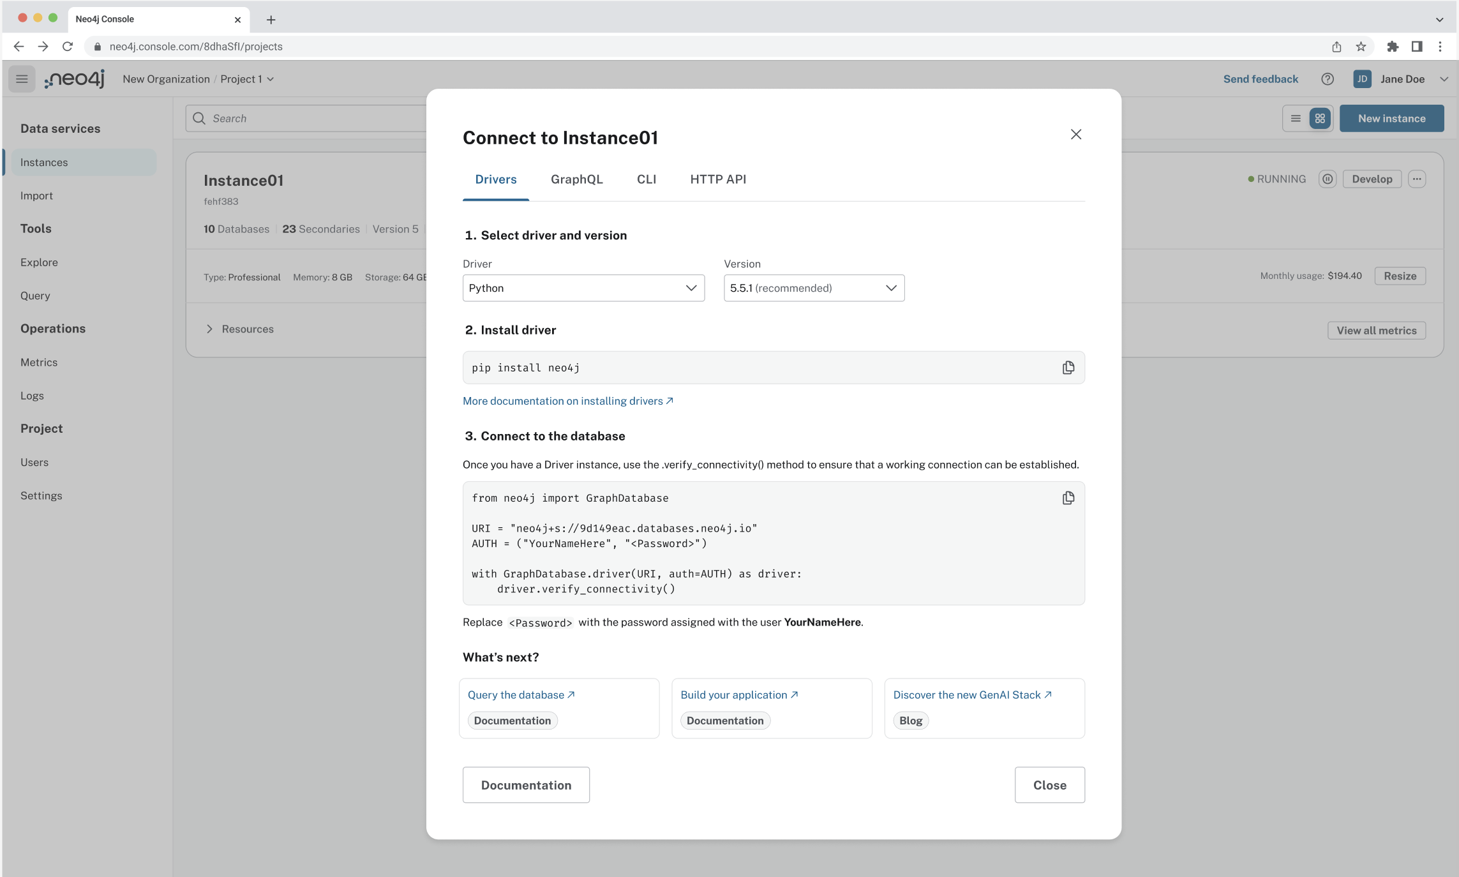1459x877 pixels.
Task: Switch to the HTTP API tab
Action: [718, 179]
